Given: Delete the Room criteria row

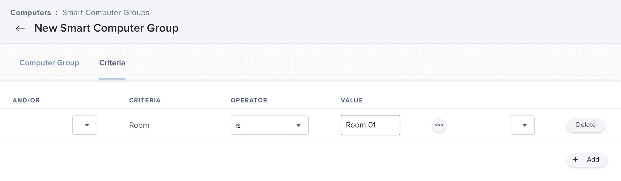Looking at the screenshot, I should [x=586, y=125].
